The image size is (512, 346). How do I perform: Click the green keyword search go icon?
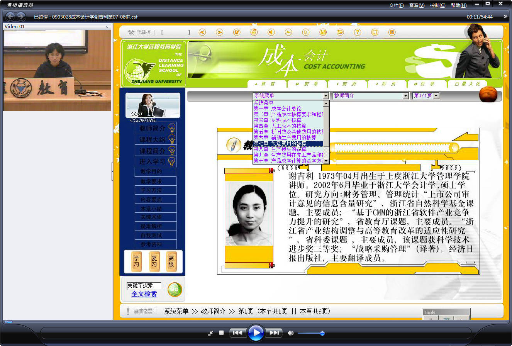click(175, 289)
